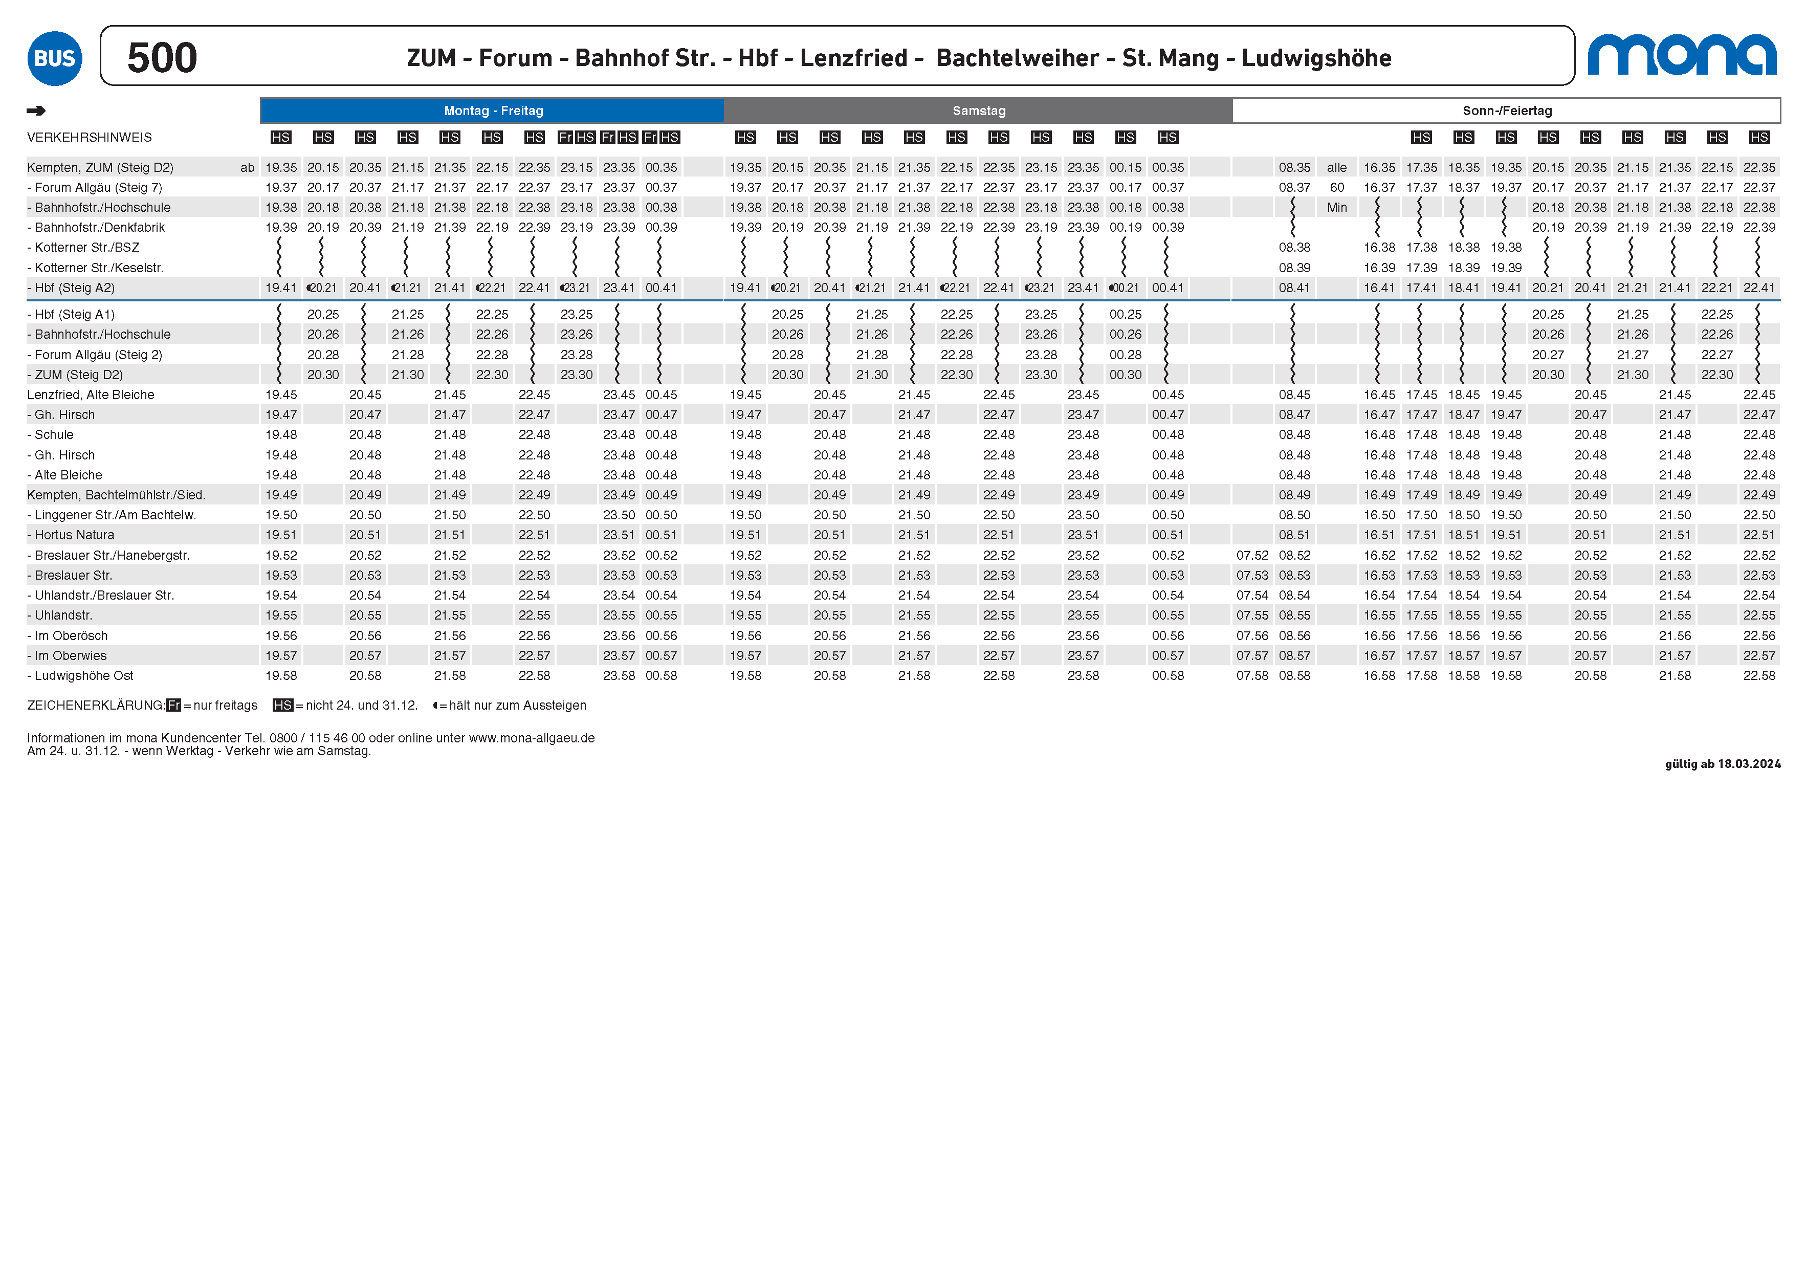
Task: Click the 'alle' interval note in Sonn-/Feiertag
Action: click(x=1336, y=167)
